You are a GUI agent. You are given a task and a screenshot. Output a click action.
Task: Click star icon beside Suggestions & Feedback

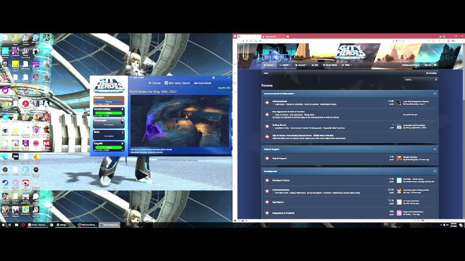point(267,213)
